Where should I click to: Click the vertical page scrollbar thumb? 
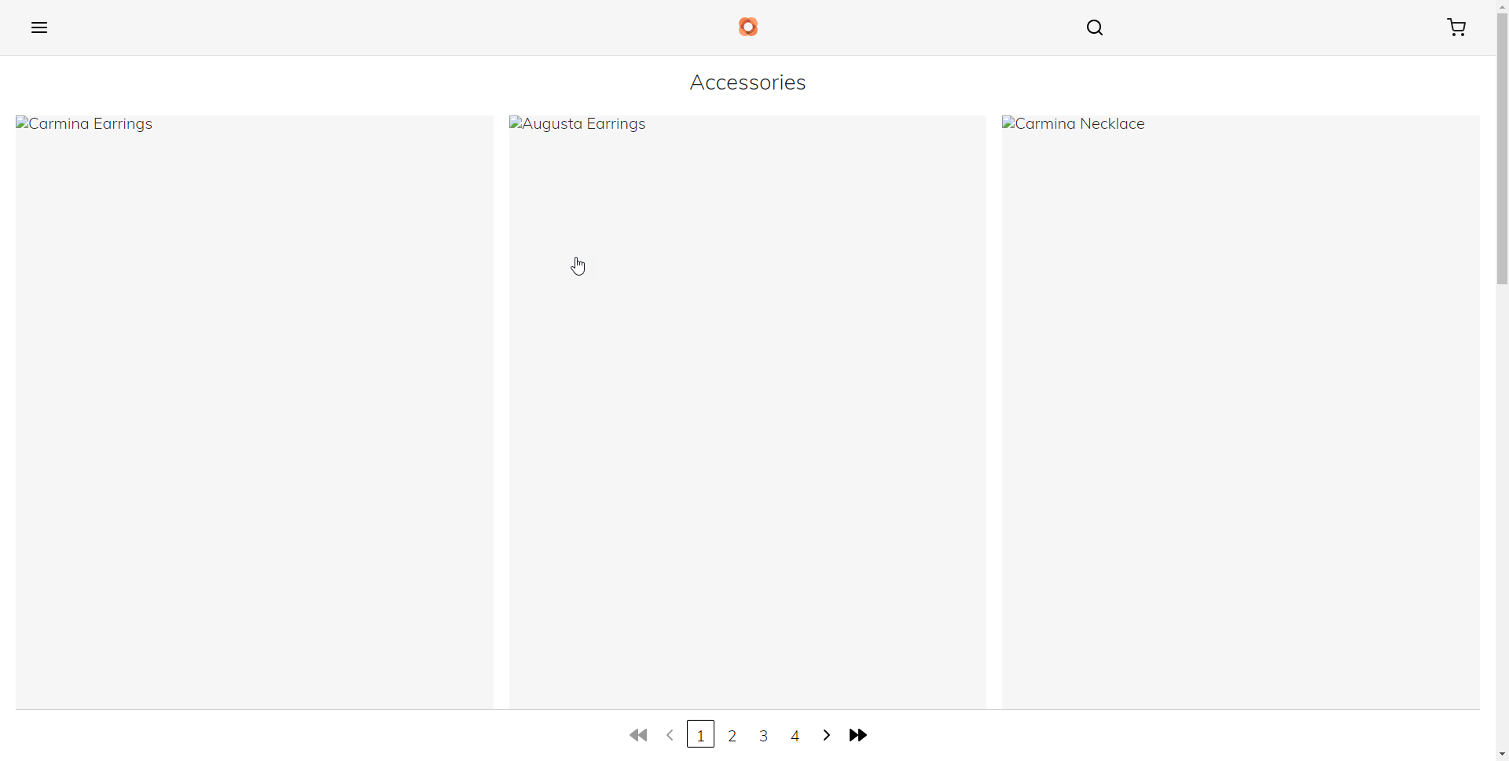(1502, 149)
